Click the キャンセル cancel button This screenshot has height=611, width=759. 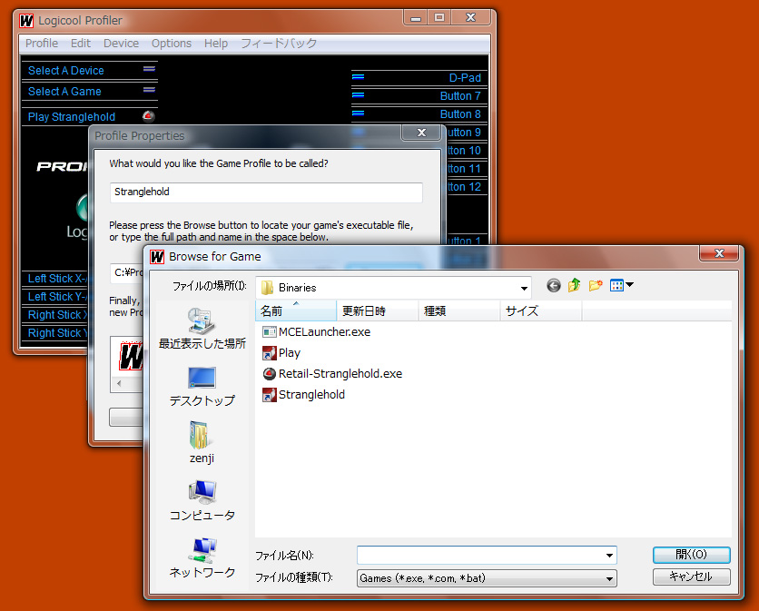point(691,577)
